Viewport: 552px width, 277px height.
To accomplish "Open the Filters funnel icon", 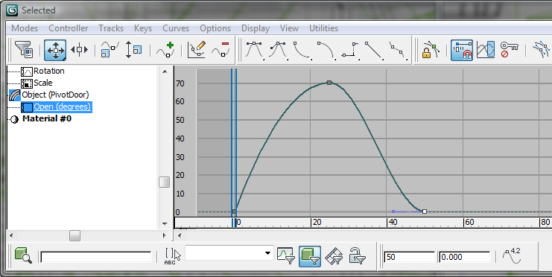I will click(x=24, y=50).
